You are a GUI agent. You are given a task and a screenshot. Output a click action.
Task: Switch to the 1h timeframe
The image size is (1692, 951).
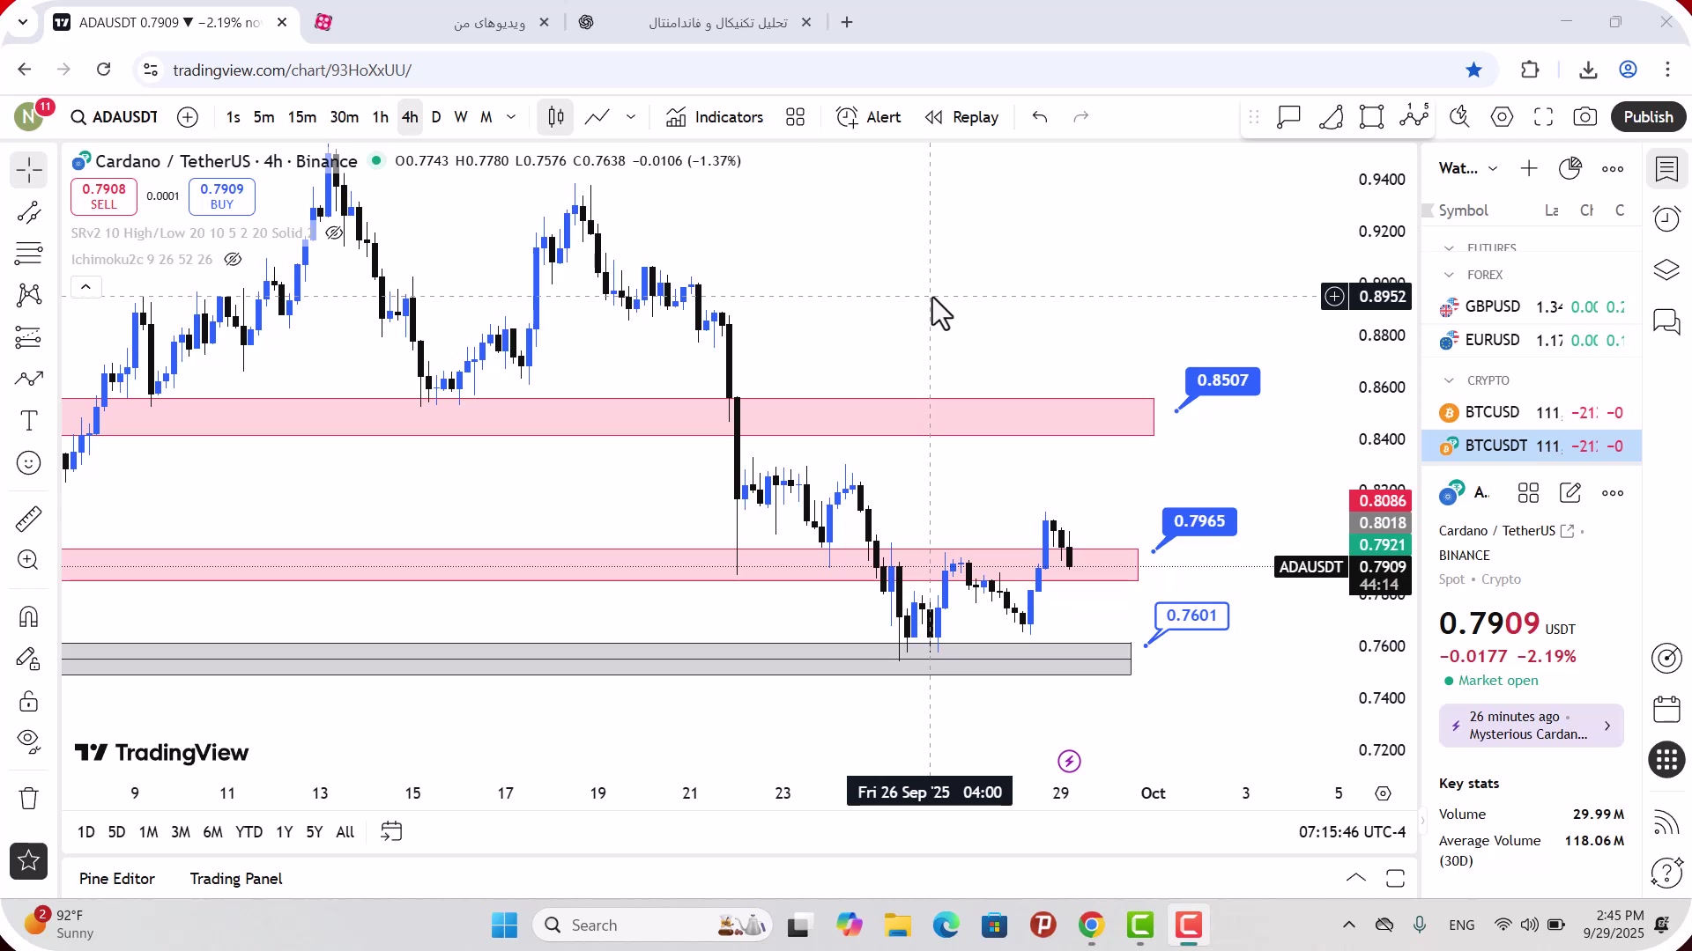point(380,117)
